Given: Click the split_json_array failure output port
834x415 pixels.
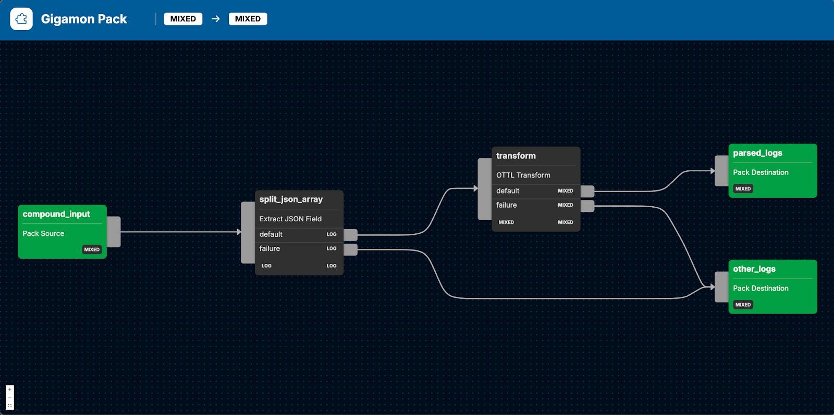Looking at the screenshot, I should (x=350, y=249).
